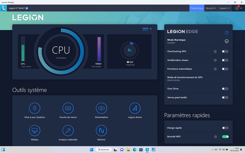Viewport: 245px width, 153px height.
Task: Click the taskbar clock showing 16:16
Action: click(234, 149)
